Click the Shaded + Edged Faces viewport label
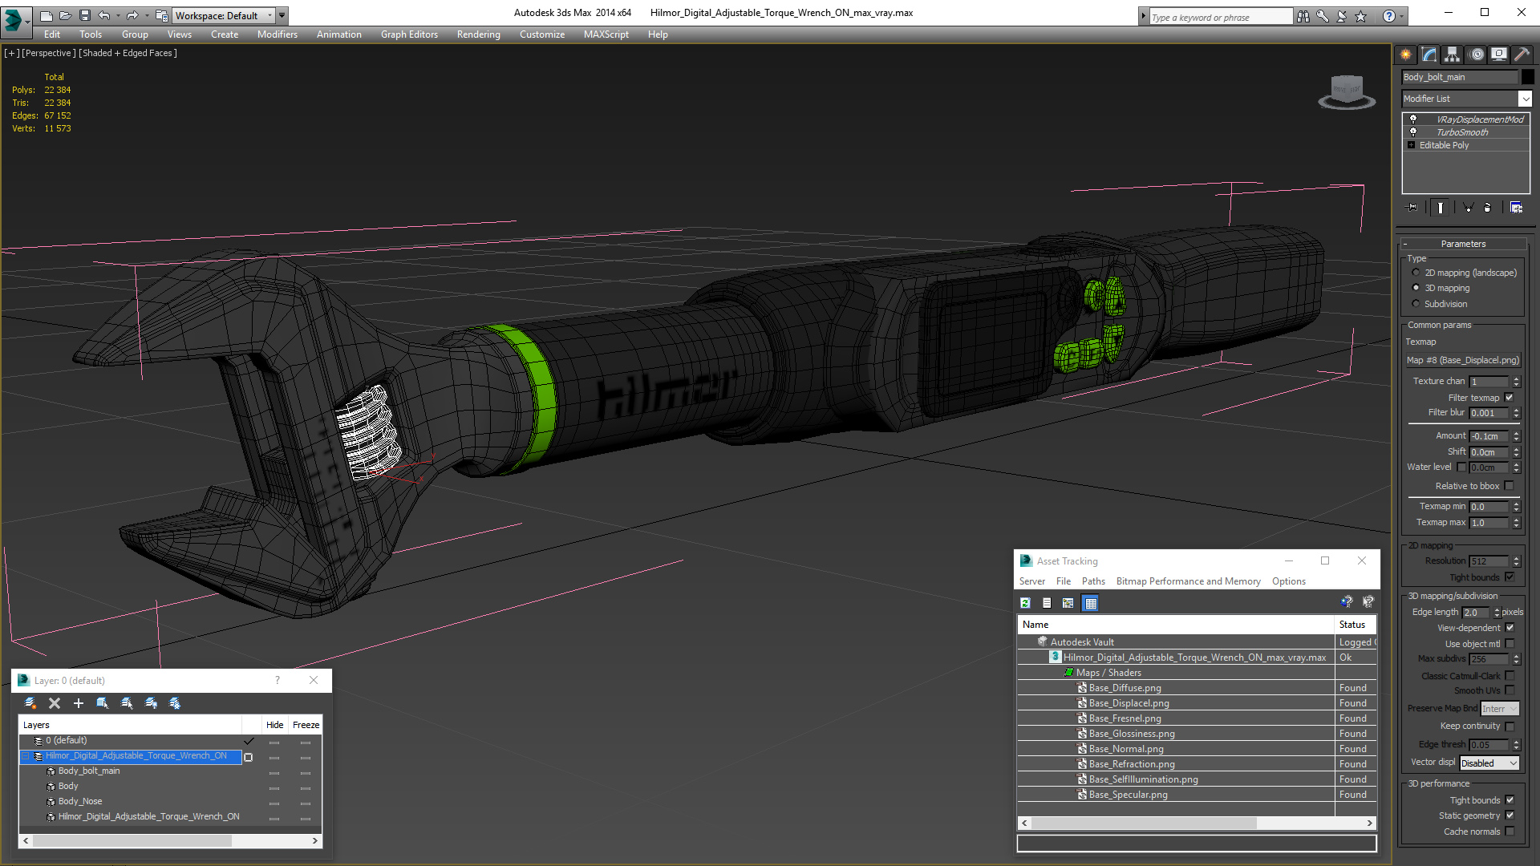This screenshot has height=866, width=1540. coord(128,53)
